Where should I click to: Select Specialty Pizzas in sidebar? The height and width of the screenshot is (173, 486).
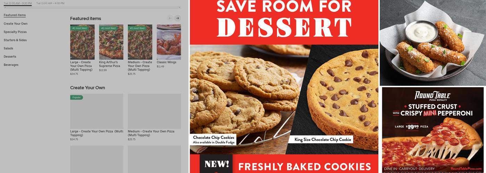click(15, 32)
